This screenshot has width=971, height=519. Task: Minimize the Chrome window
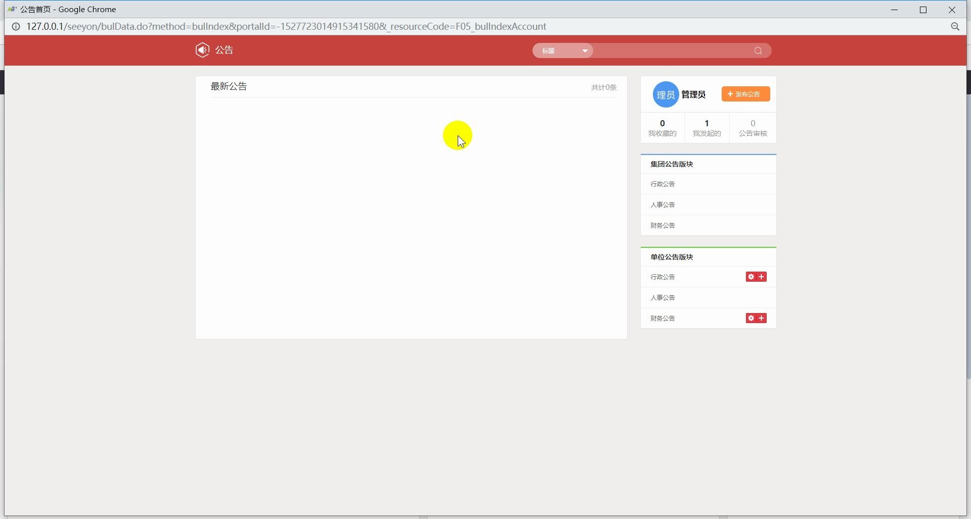[894, 10]
